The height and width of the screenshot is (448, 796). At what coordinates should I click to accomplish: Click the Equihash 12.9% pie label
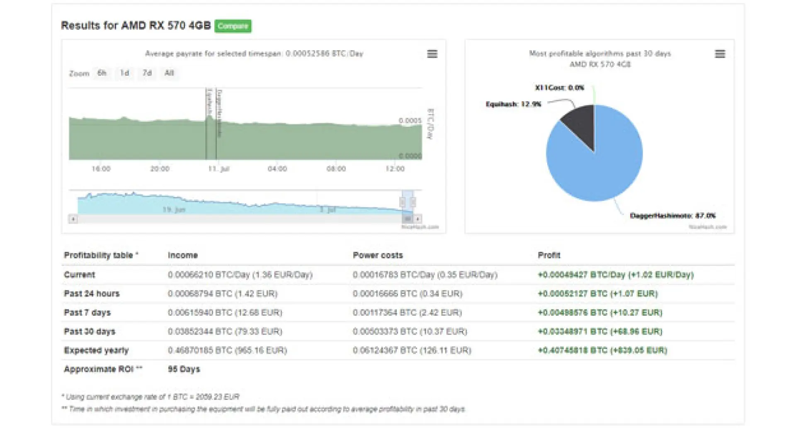[x=513, y=104]
